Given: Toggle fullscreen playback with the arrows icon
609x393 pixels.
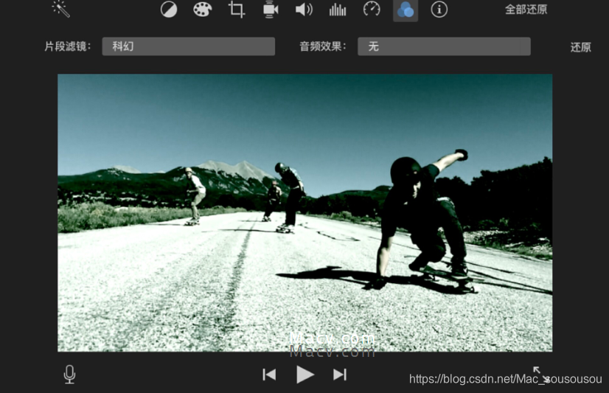Looking at the screenshot, I should pos(541,375).
